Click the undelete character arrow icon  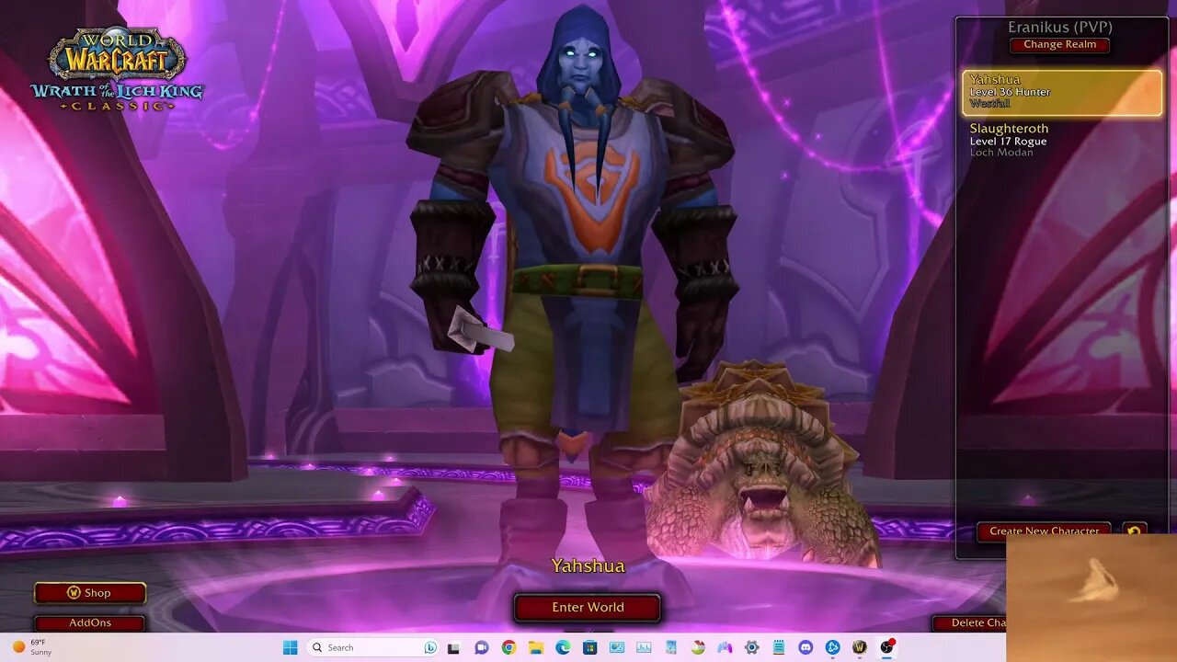[1134, 531]
